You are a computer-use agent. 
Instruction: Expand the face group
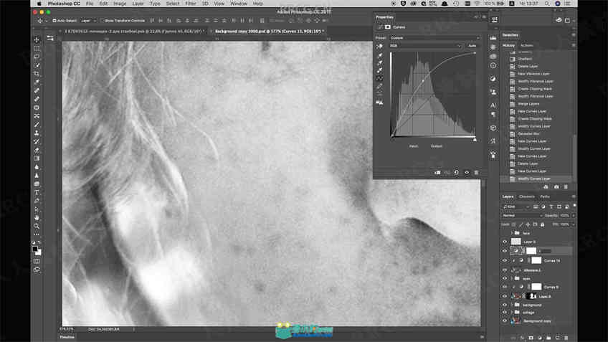[512, 233]
